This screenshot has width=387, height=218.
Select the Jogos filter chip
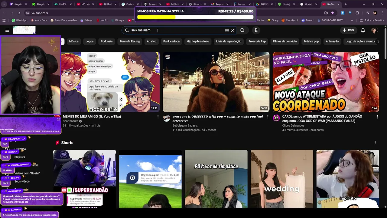pyautogui.click(x=89, y=41)
